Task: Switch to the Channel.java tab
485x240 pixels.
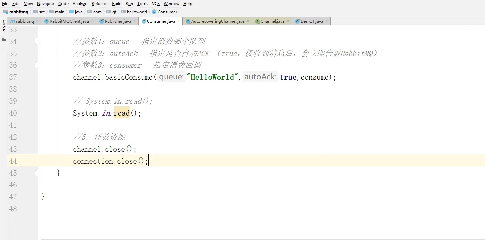Action: coord(272,21)
